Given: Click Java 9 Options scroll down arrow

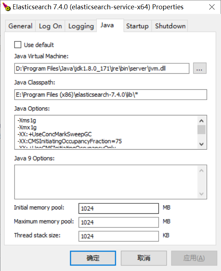Looking at the screenshot, I should click(x=201, y=194).
